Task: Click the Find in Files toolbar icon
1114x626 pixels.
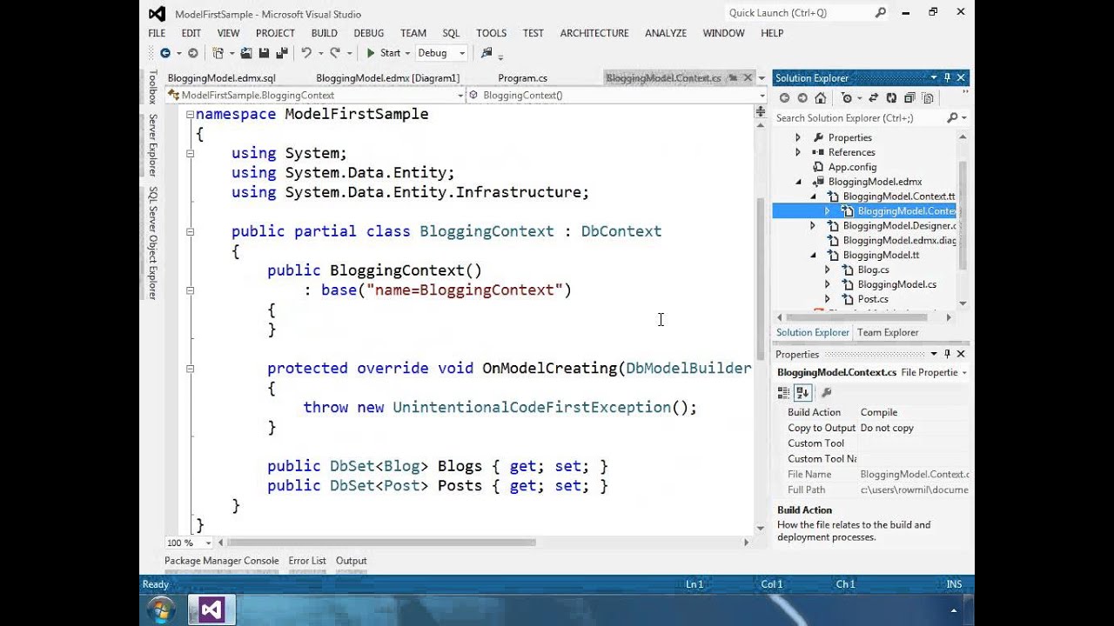Action: click(487, 53)
